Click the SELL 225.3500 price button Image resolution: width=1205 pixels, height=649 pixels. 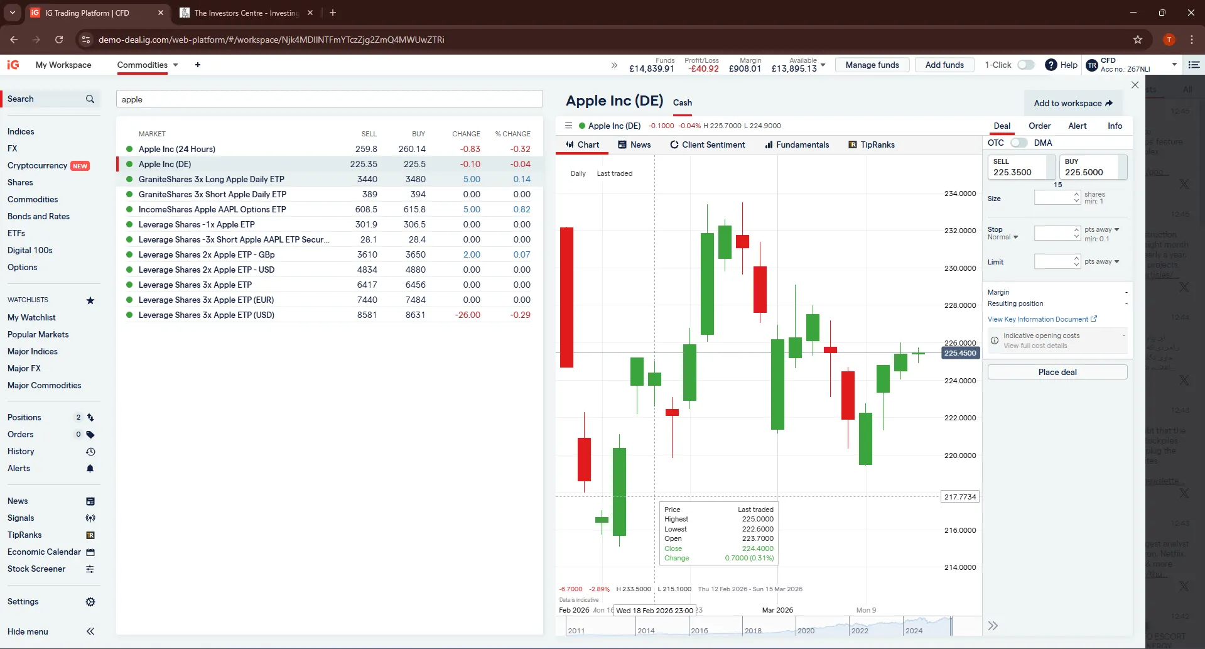(x=1021, y=167)
